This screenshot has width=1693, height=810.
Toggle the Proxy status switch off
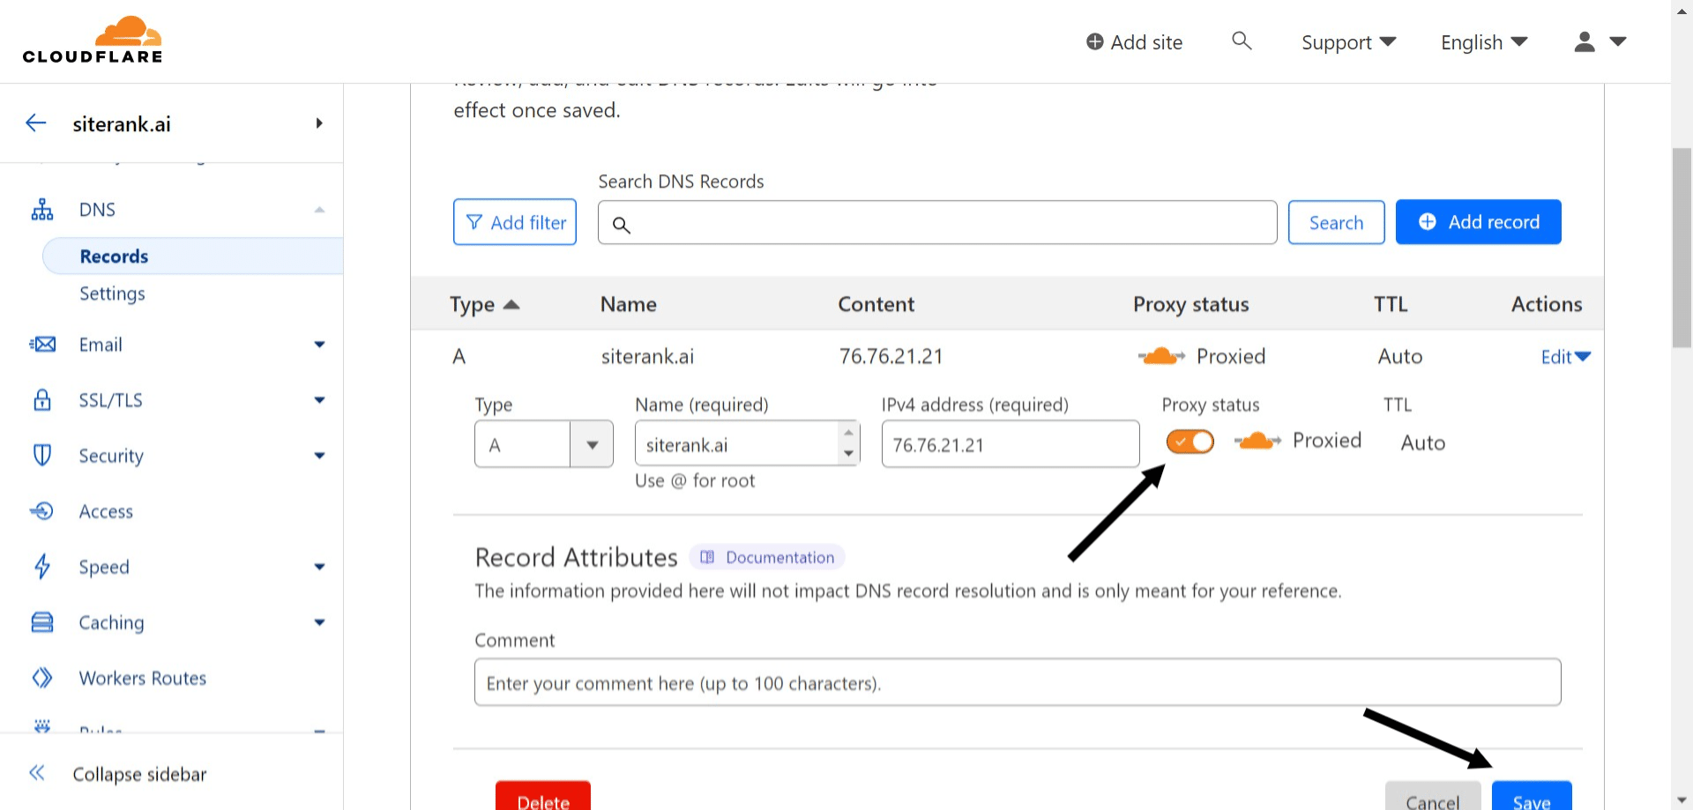click(1190, 442)
